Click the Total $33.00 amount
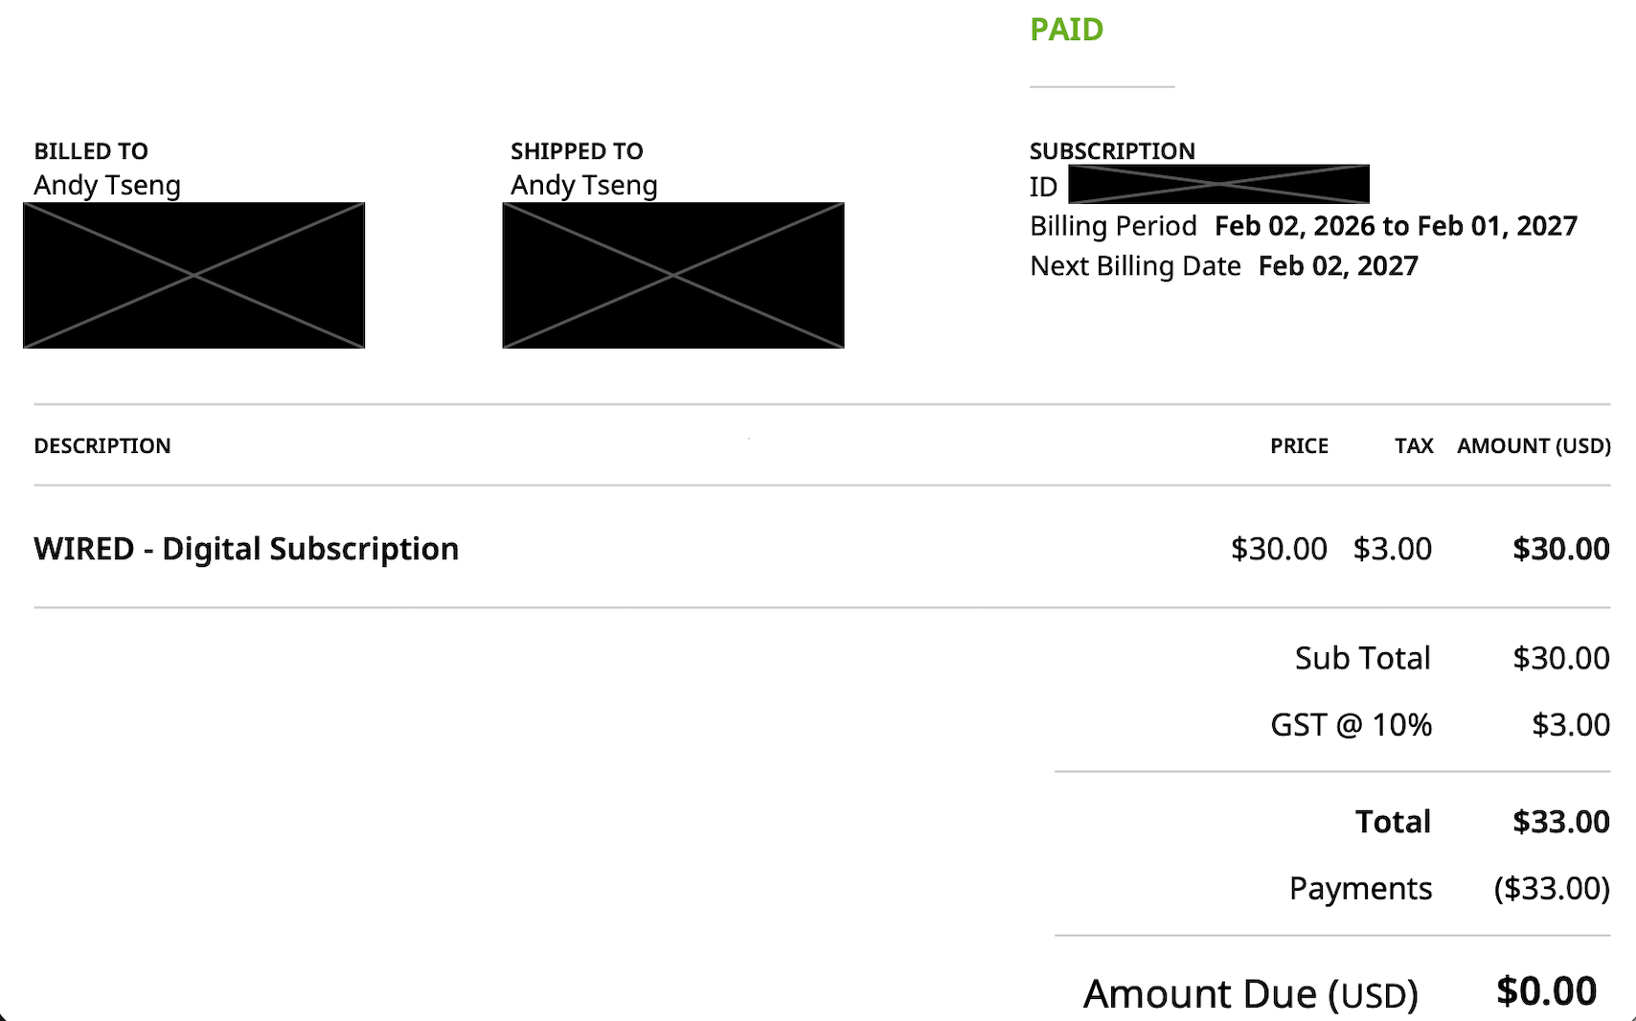 [x=1560, y=822]
